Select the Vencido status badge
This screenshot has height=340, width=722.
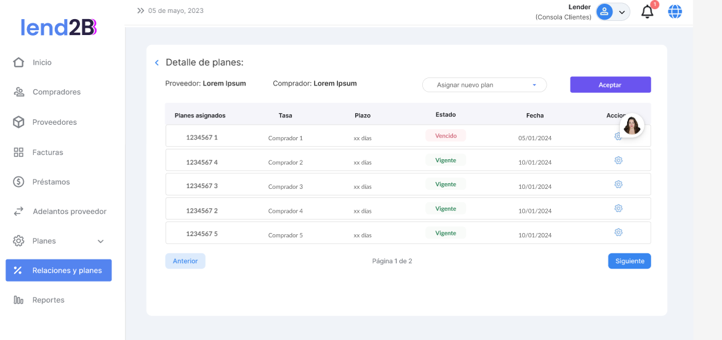tap(446, 136)
